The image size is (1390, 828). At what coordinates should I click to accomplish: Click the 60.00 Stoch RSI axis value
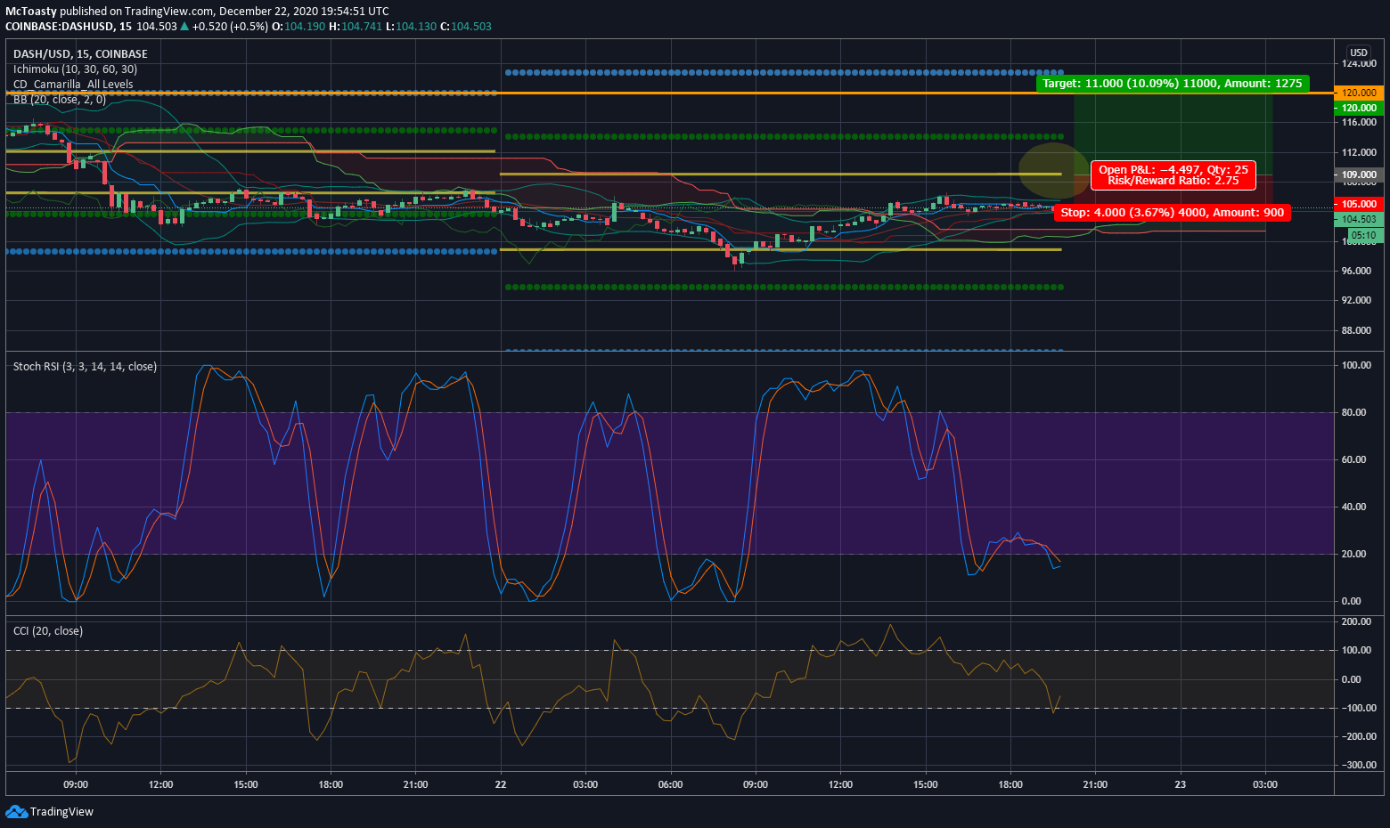coord(1353,459)
